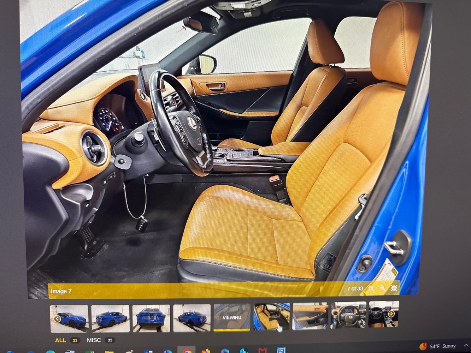Open third thumbnail showing car rear
Viewport: 471px width, 353px height.
point(151,318)
